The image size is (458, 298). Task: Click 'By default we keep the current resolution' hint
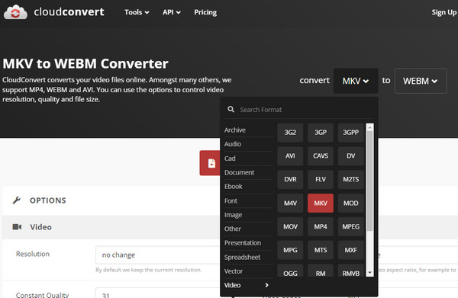tap(148, 270)
